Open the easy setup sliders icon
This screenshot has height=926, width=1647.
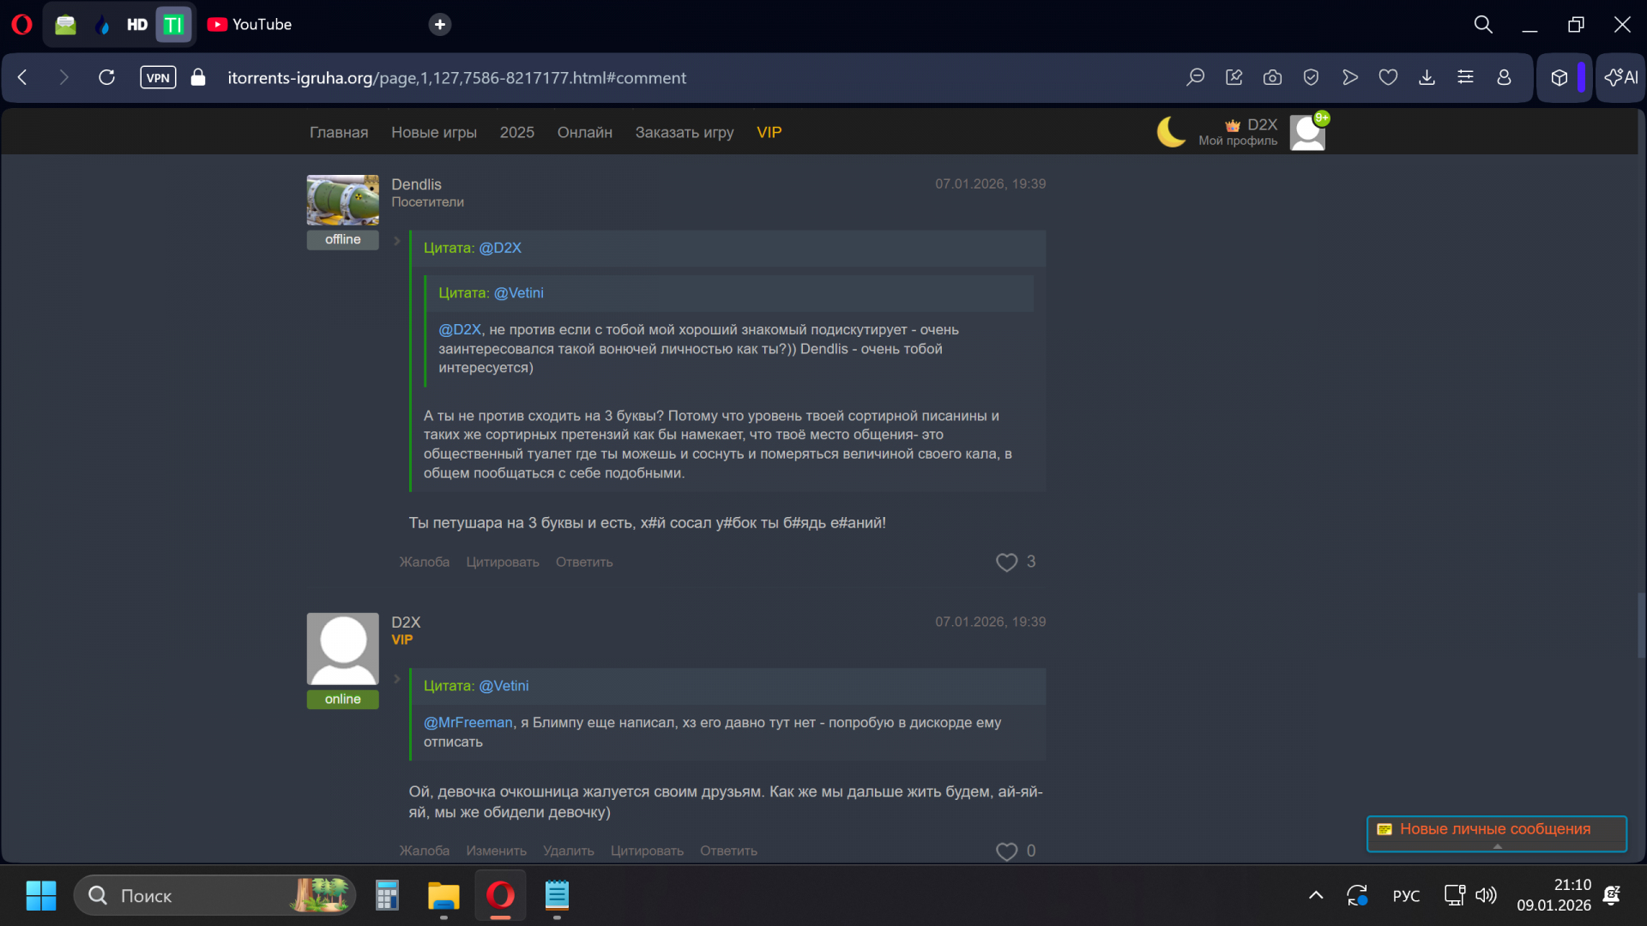point(1465,78)
